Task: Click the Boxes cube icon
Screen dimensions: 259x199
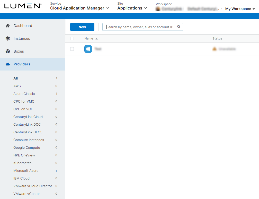Action: point(8,51)
